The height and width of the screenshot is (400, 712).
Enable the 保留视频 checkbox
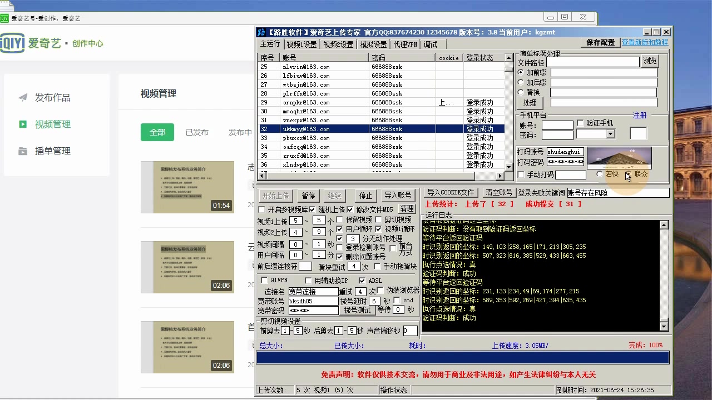340,219
